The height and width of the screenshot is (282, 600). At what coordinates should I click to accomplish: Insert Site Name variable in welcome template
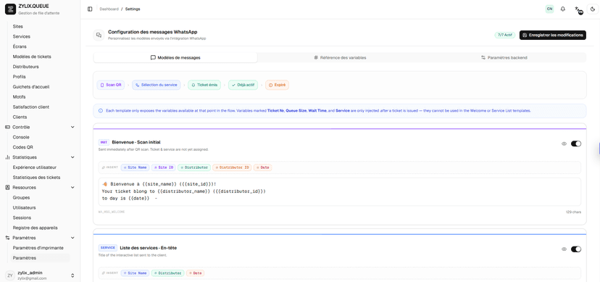pyautogui.click(x=135, y=167)
